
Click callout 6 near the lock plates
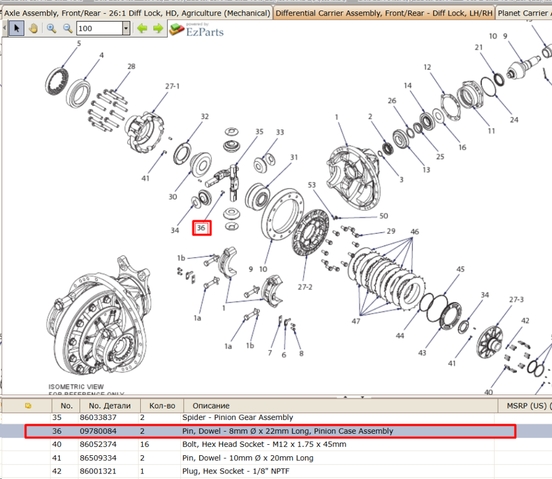click(284, 355)
